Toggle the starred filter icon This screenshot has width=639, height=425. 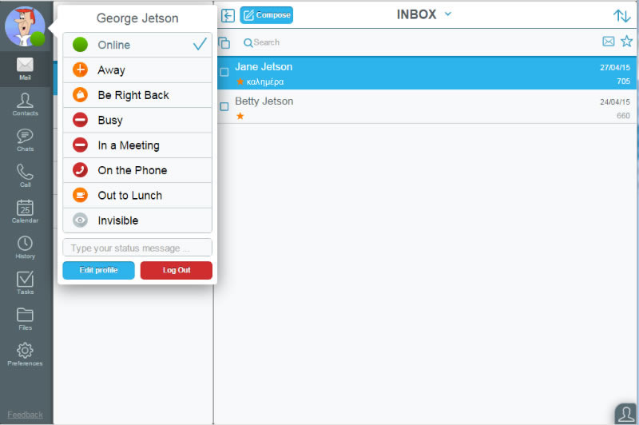(626, 42)
